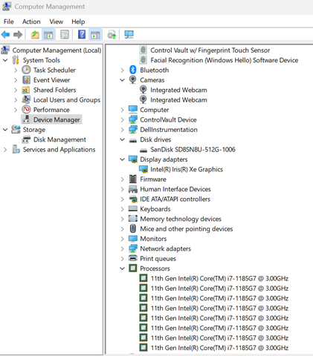Collapse the Processors category
Image resolution: width=313 pixels, height=356 pixels.
click(122, 268)
